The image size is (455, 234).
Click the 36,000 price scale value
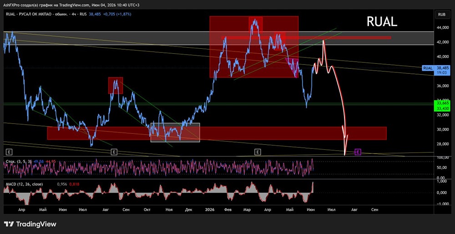[x=443, y=86]
